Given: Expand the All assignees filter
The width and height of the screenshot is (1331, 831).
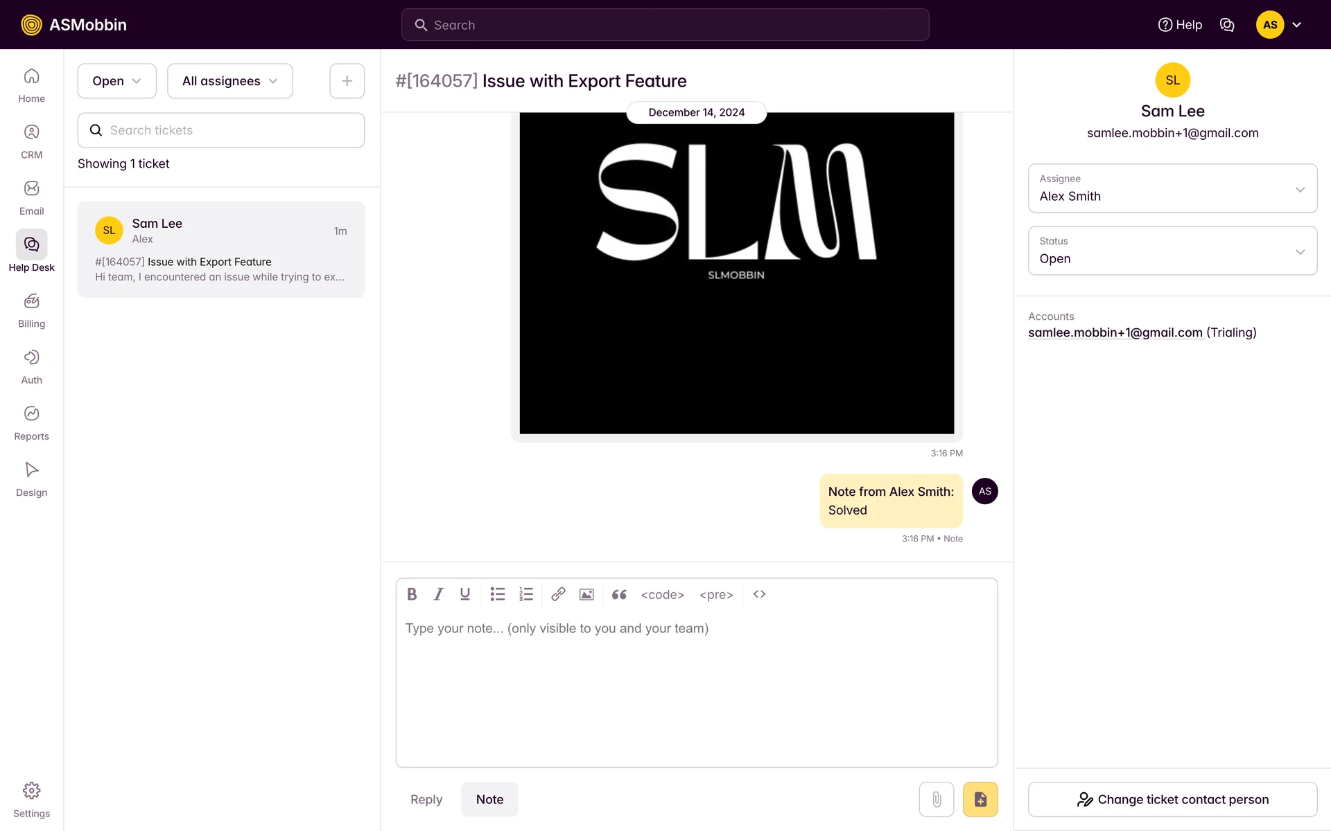Looking at the screenshot, I should [x=229, y=81].
